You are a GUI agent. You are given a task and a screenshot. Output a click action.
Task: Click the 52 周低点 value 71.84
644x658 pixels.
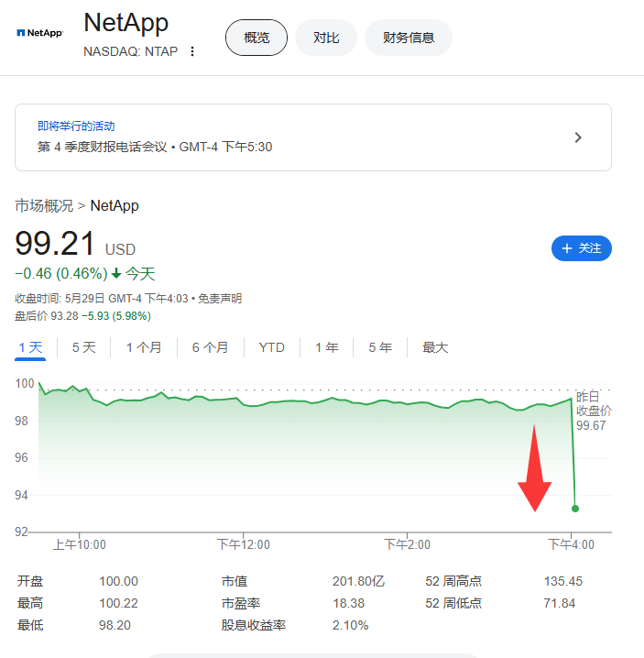click(x=559, y=603)
